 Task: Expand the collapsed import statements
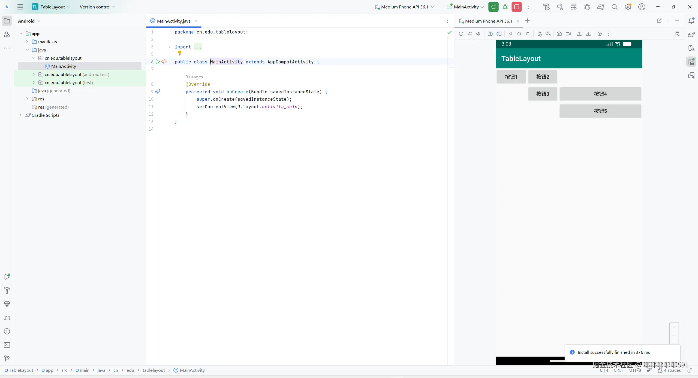coord(169,47)
